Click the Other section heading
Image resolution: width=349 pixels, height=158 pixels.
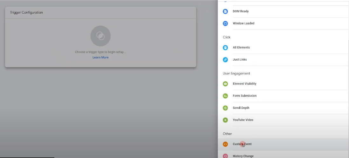click(227, 134)
